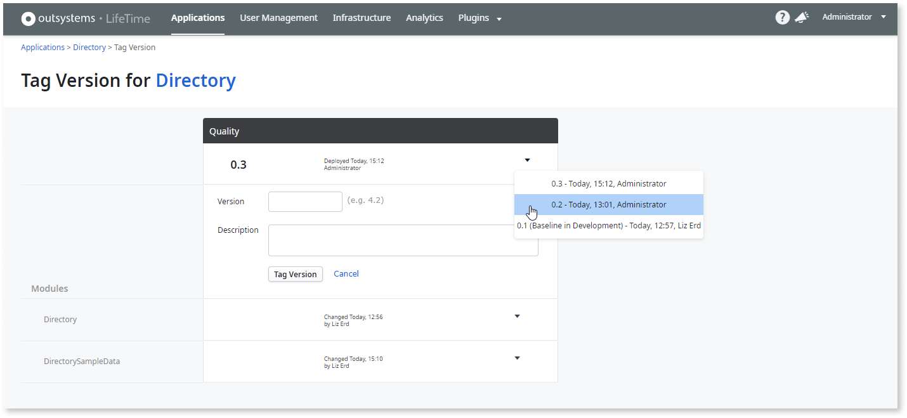Click the Cancel link
Screen dimensions: 907x418
[346, 274]
